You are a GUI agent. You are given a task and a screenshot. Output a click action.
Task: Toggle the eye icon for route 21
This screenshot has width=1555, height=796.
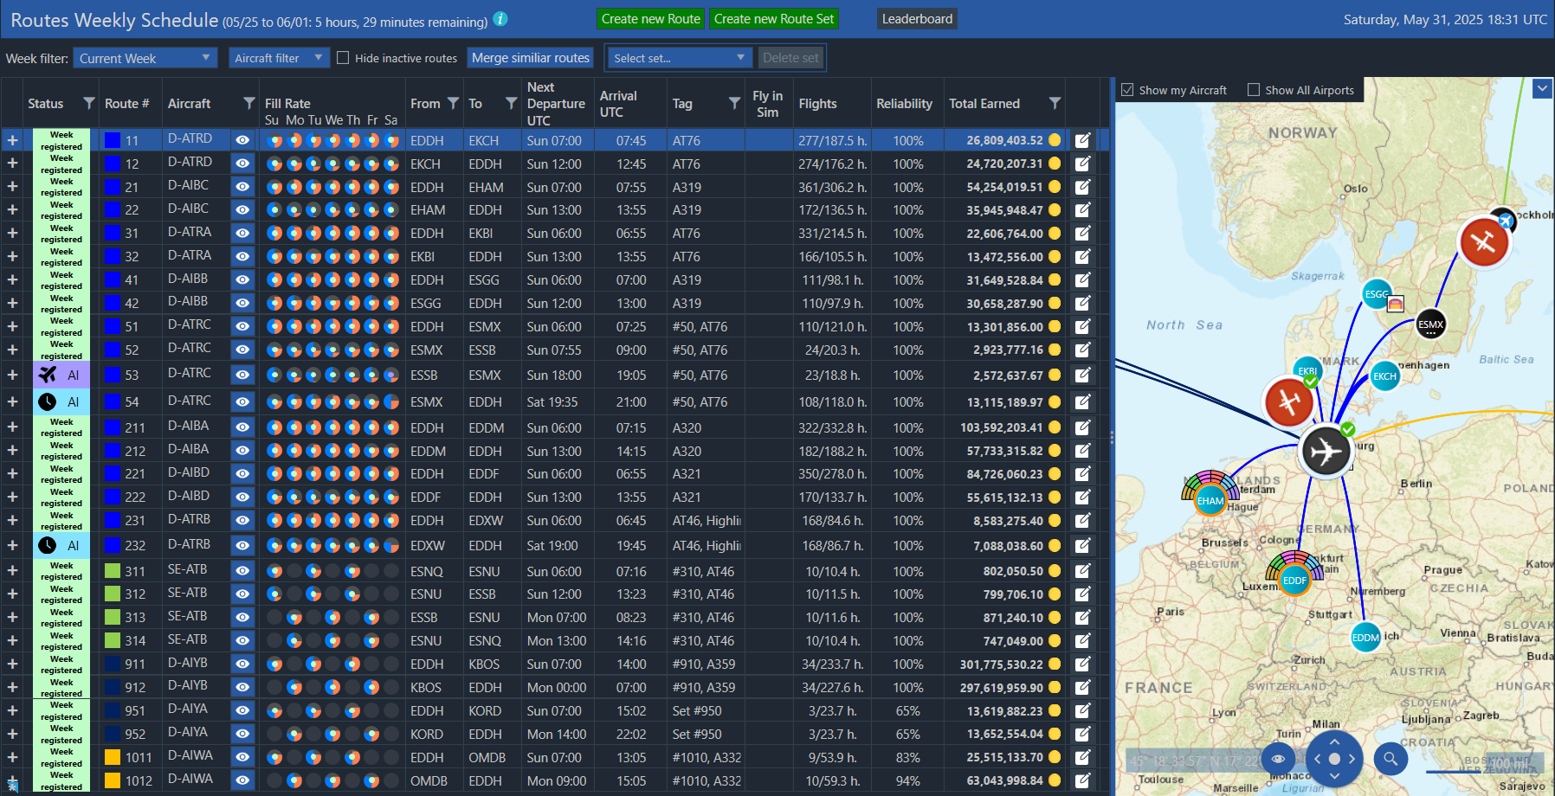242,187
